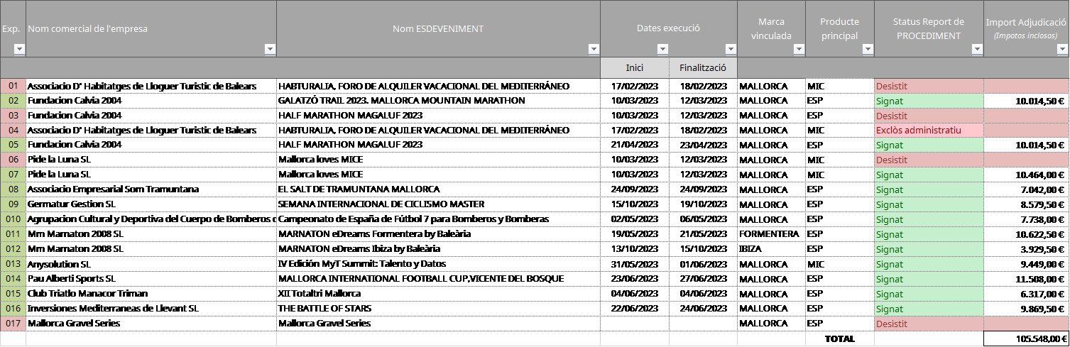
Task: Click Exp. cell 04
Action: click(x=13, y=130)
